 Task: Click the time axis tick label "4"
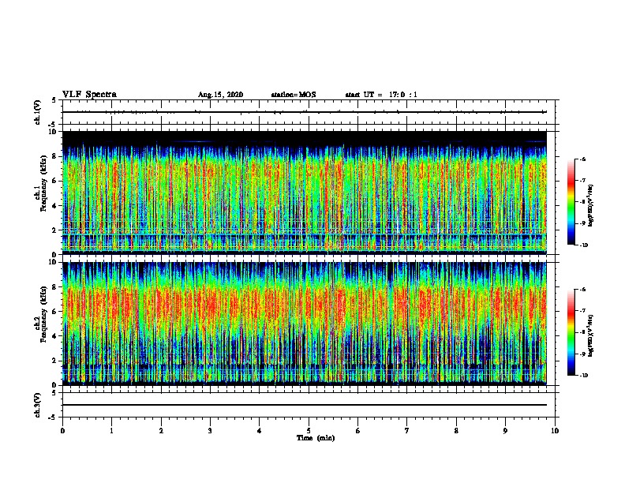pos(260,431)
